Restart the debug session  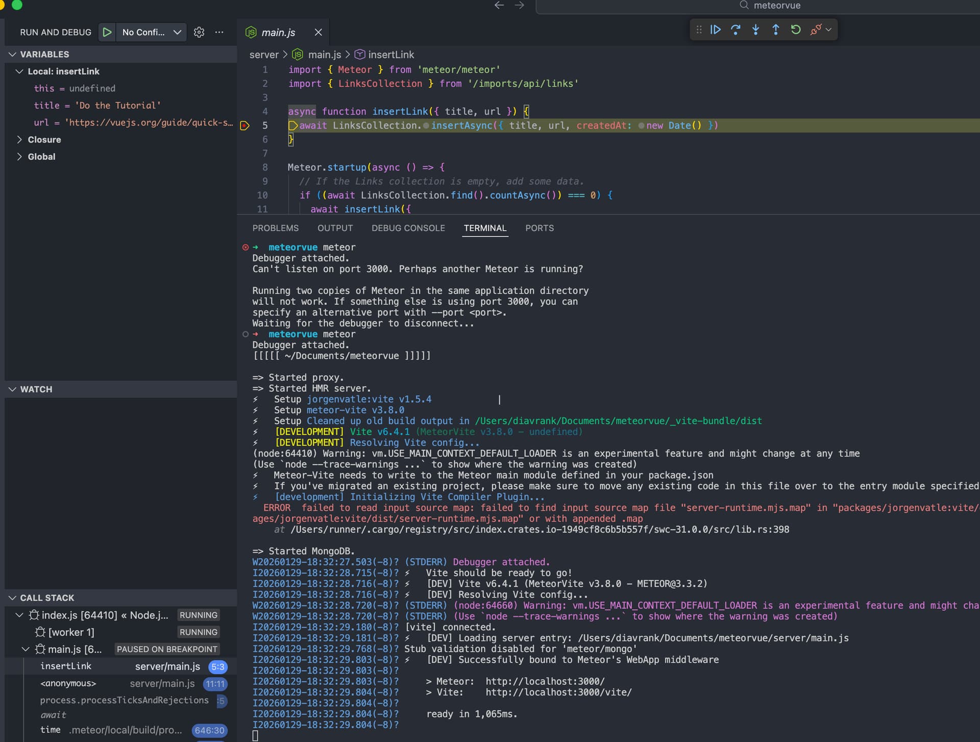pos(795,30)
